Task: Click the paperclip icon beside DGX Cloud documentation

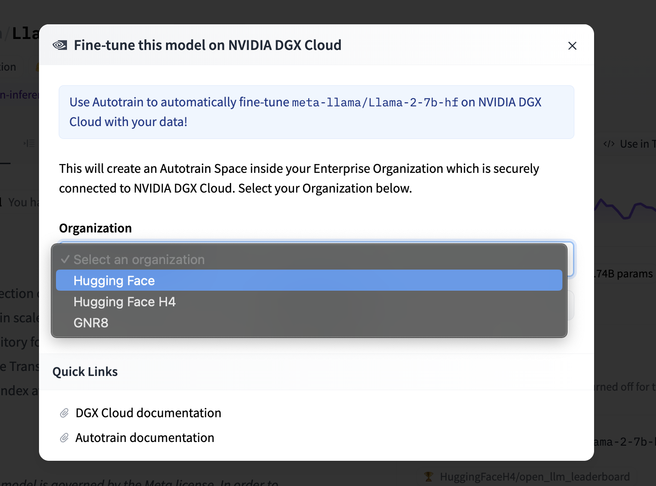Action: [x=64, y=413]
